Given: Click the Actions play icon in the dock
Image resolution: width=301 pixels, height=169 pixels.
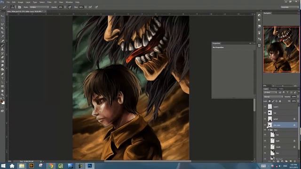Looking at the screenshot, I should (259, 20).
